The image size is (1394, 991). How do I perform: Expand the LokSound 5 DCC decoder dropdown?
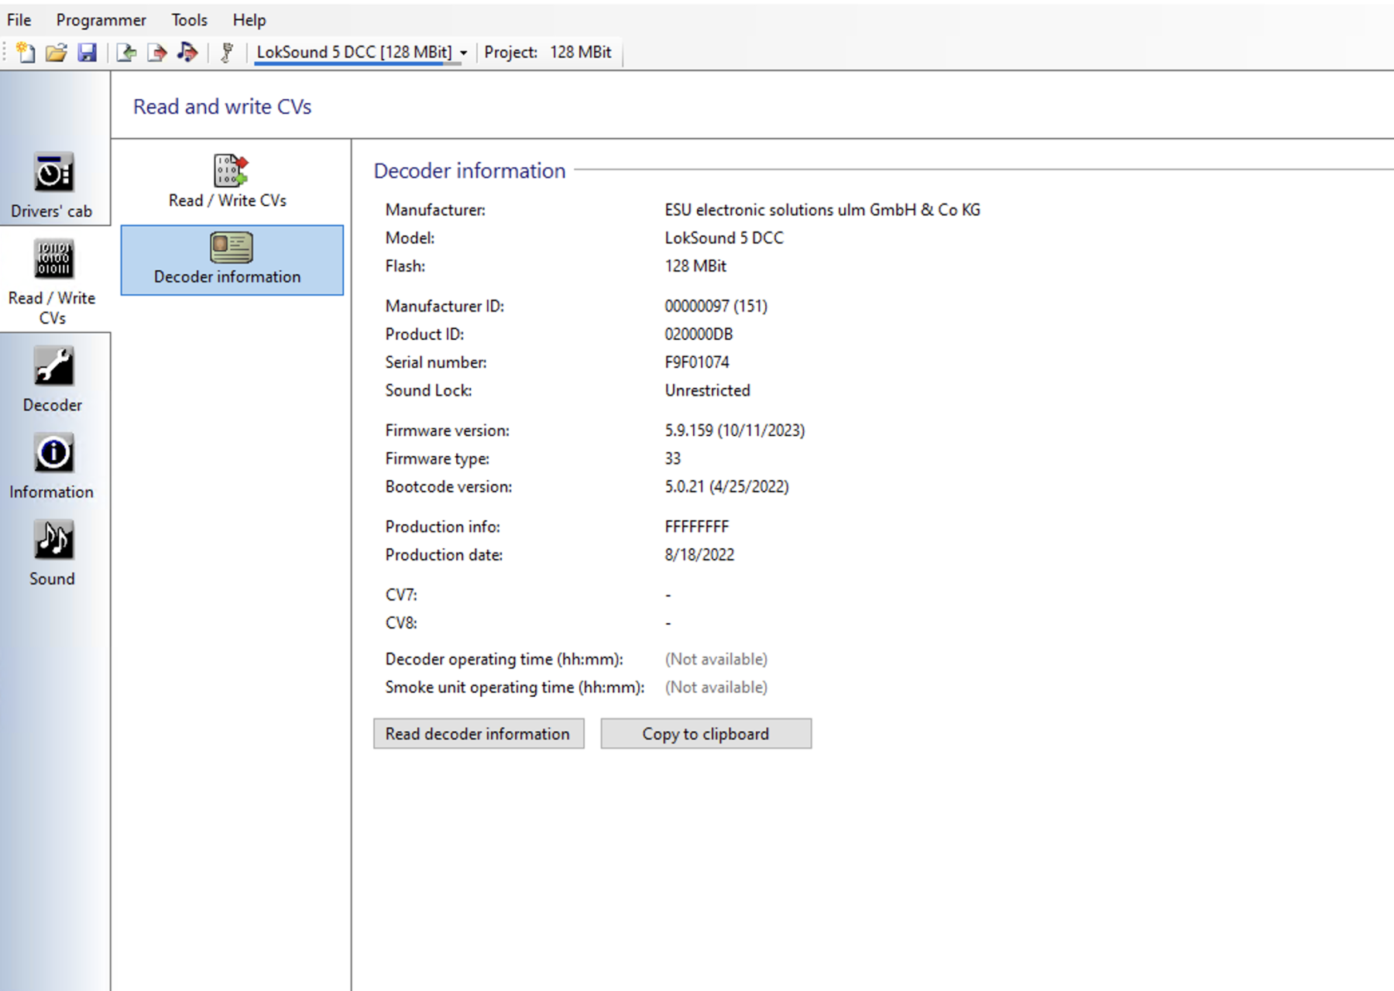click(x=463, y=53)
